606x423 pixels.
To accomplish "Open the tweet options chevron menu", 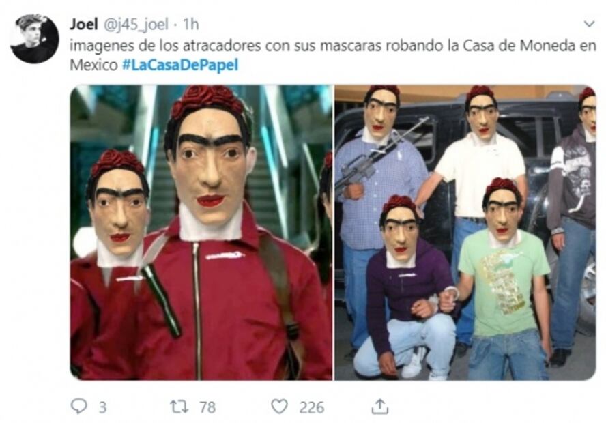I will pos(589,24).
